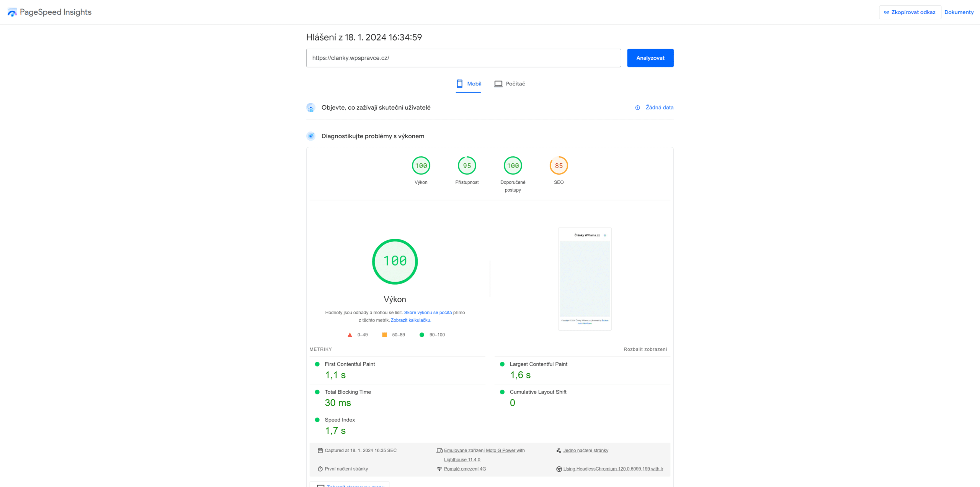Click green dot beside First Contentful Paint

pyautogui.click(x=317, y=364)
